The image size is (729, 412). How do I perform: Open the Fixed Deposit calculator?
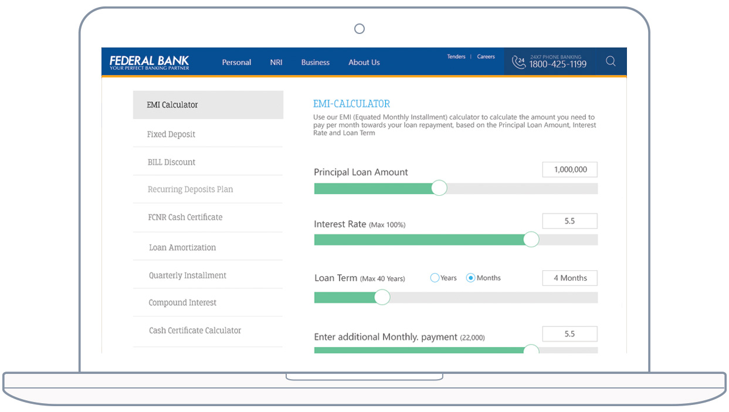pyautogui.click(x=171, y=134)
